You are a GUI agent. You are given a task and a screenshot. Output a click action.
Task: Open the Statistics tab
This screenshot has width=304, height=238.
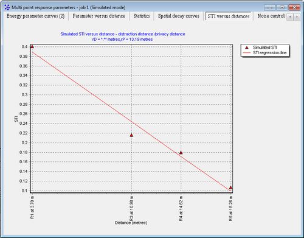pyautogui.click(x=142, y=16)
